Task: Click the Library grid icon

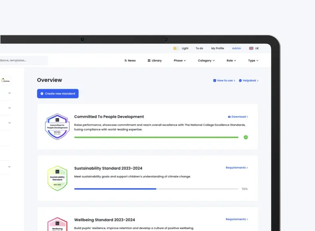Action: pyautogui.click(x=149, y=61)
